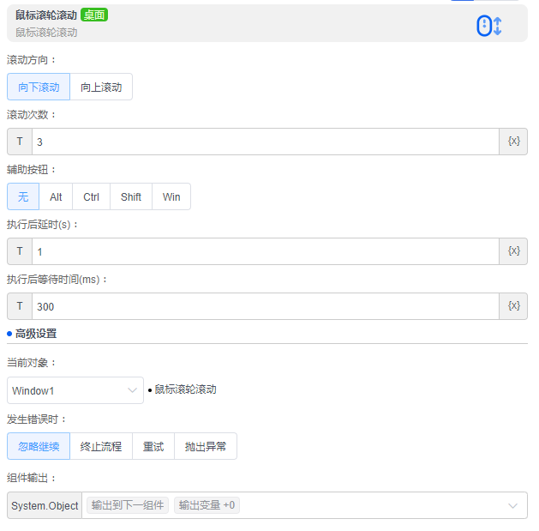Click the T type icon for 滚动次数
The width and height of the screenshot is (539, 531).
(20, 142)
